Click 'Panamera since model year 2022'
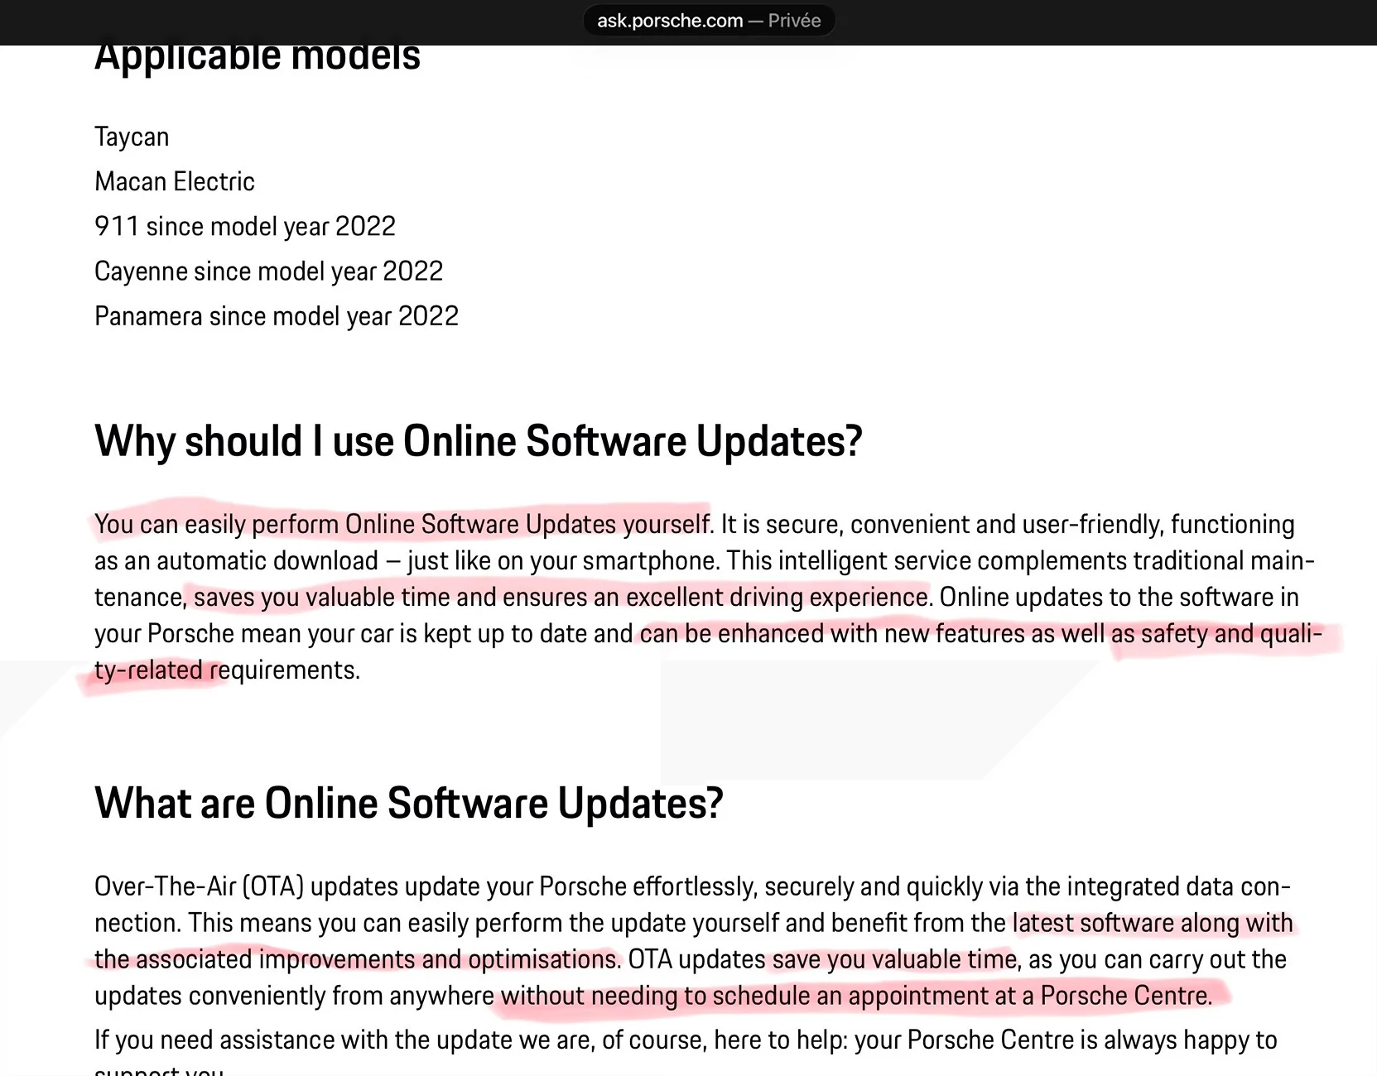1377x1076 pixels. click(x=276, y=315)
